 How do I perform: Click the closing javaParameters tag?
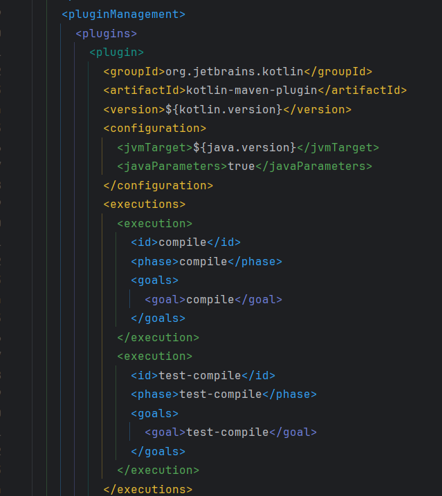click(313, 166)
